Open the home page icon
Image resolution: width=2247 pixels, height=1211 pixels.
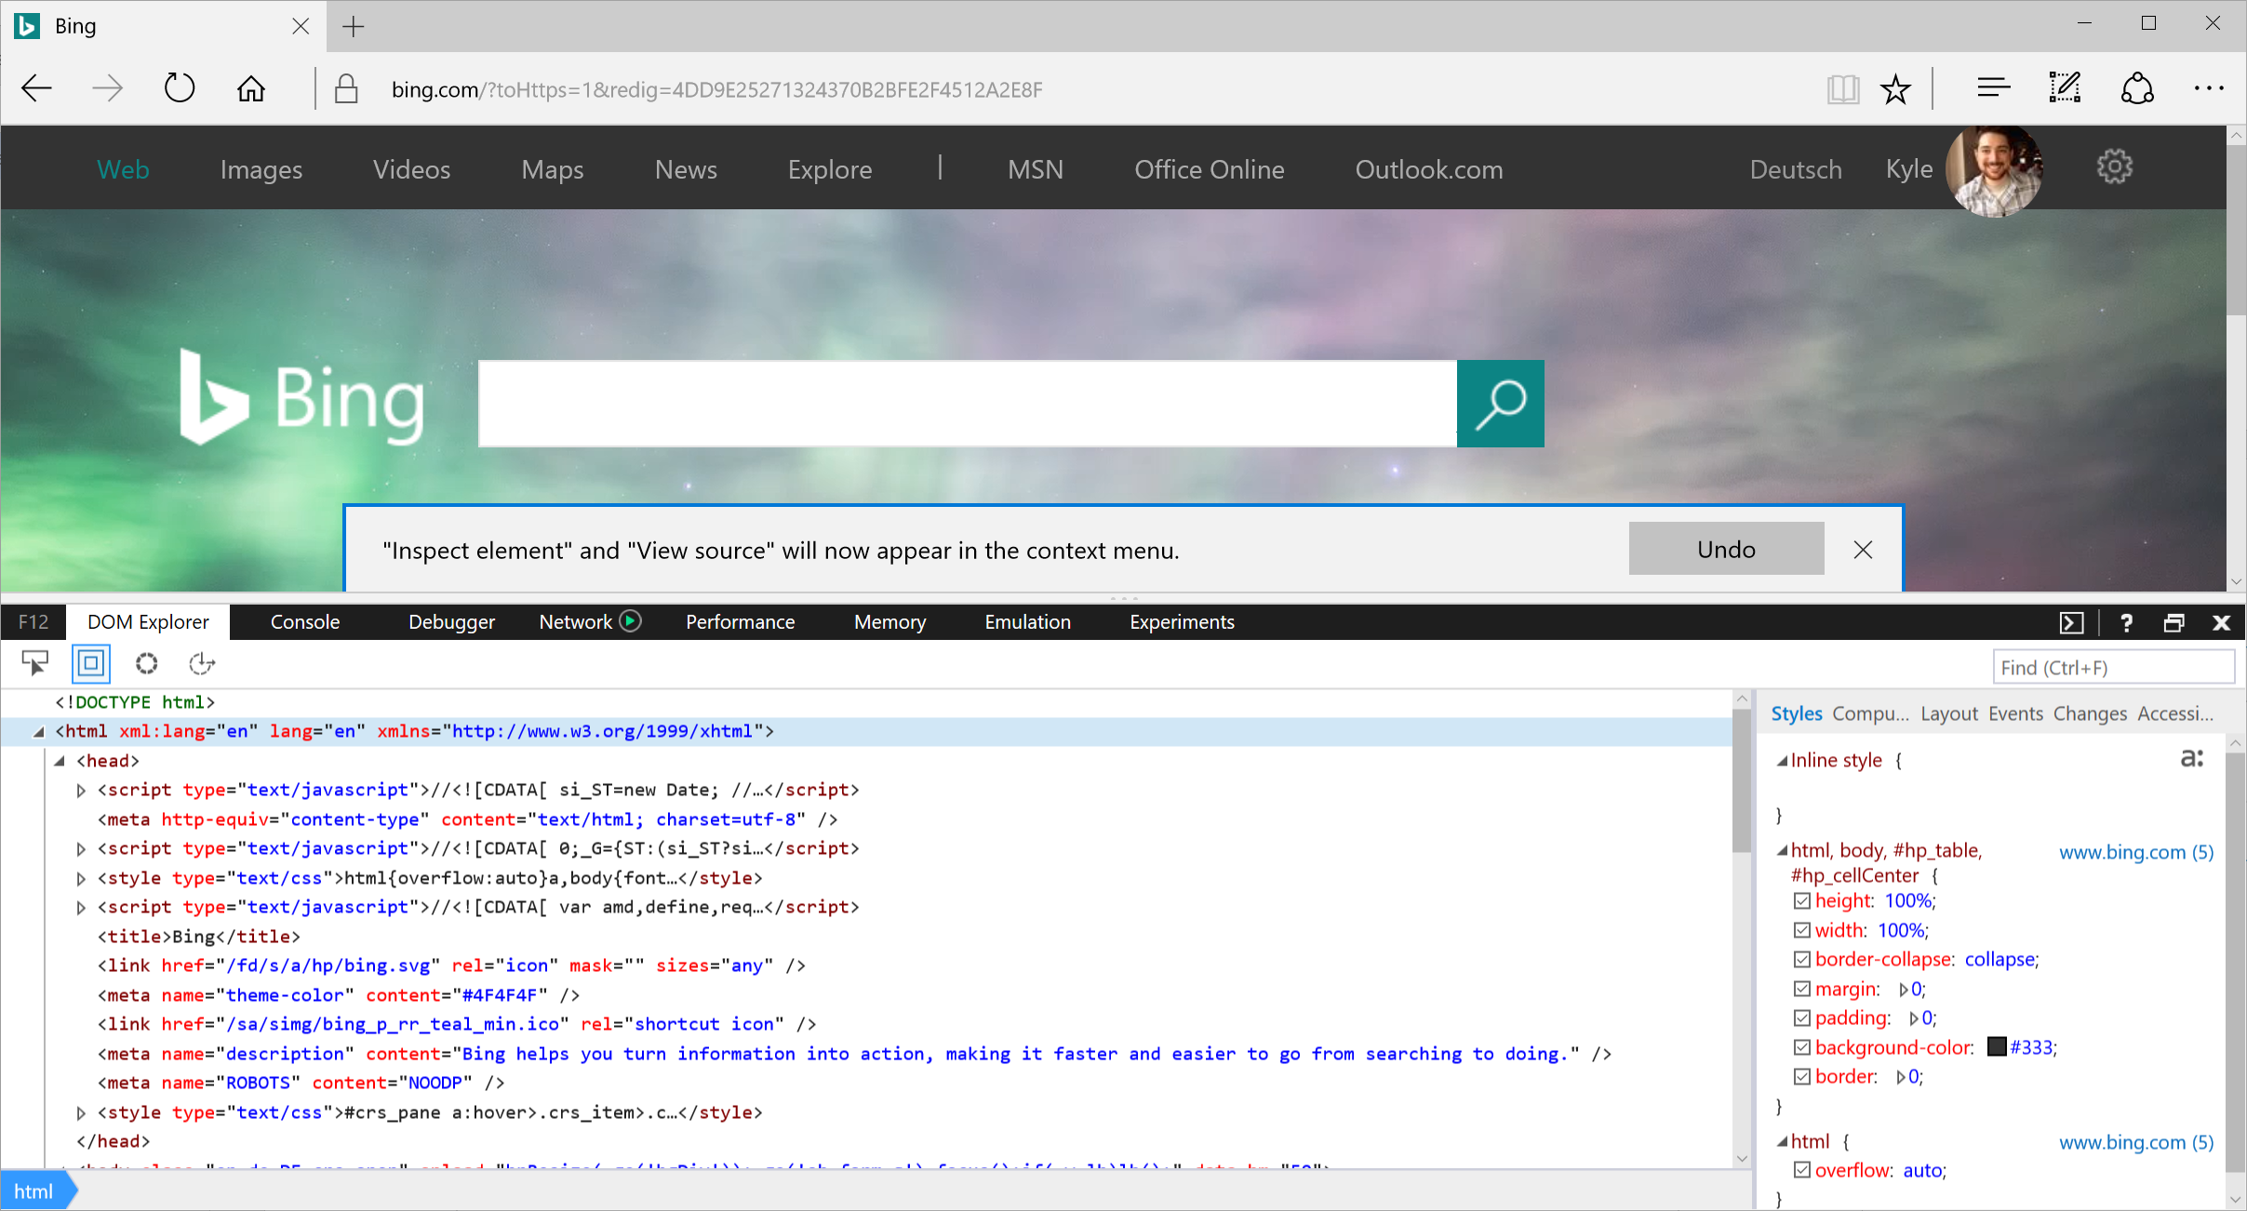click(x=251, y=89)
